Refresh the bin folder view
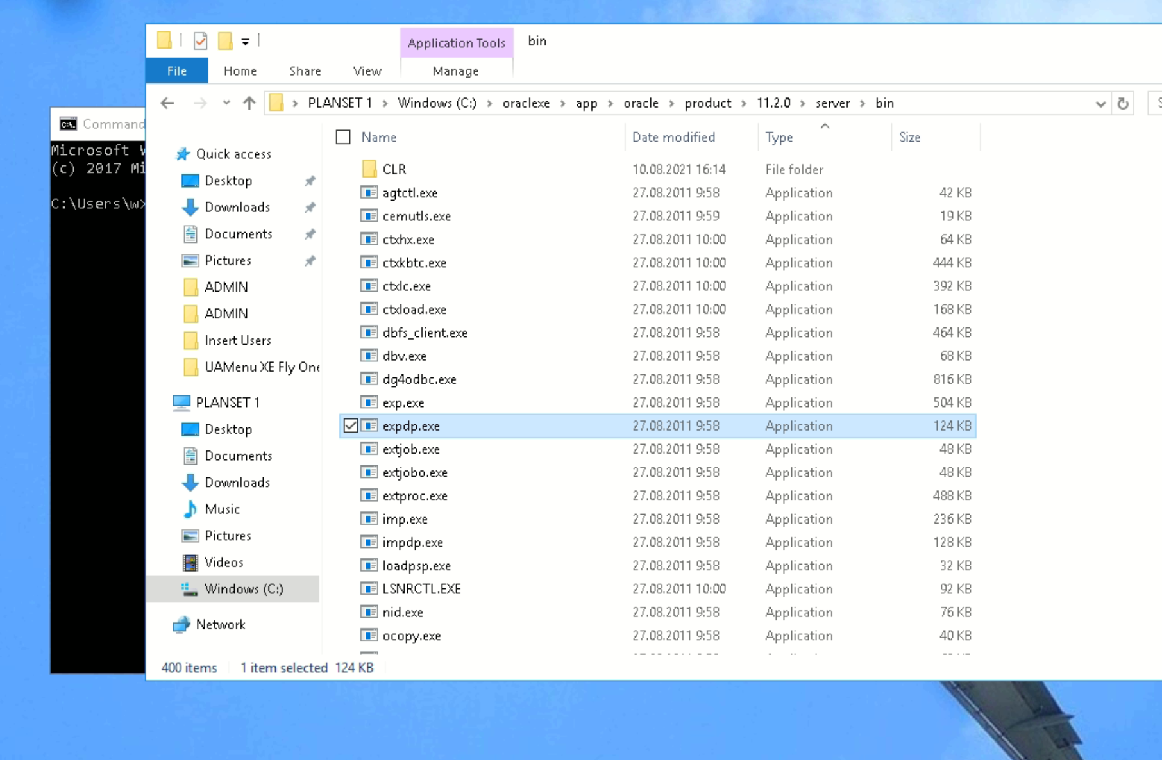Image resolution: width=1162 pixels, height=760 pixels. [x=1123, y=103]
